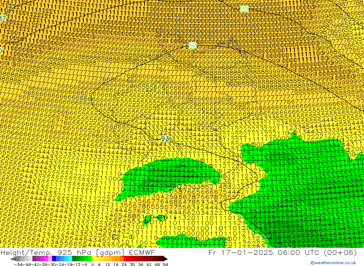
Task: Select the left gray arrow end of the color scale
Action: 13,259
